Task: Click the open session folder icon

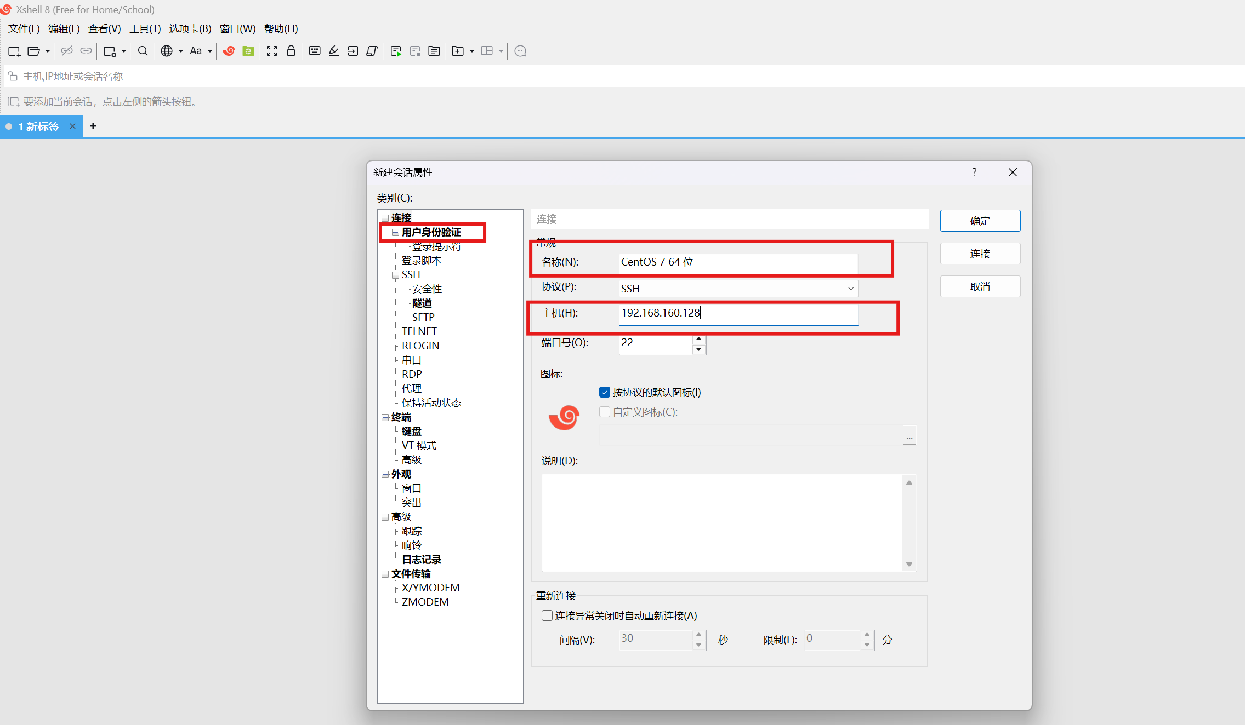Action: [33, 51]
